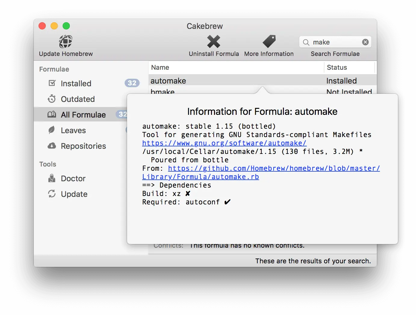Open the GitHub automake.rb formula link
416x315 pixels.
[x=261, y=173]
